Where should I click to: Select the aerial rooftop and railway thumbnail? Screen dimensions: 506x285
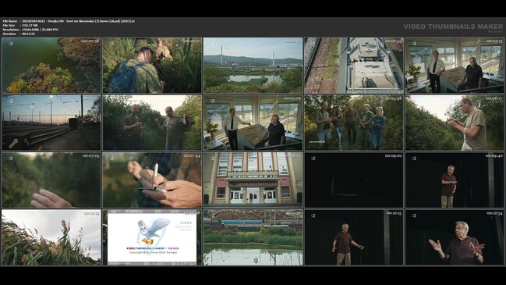click(354, 66)
